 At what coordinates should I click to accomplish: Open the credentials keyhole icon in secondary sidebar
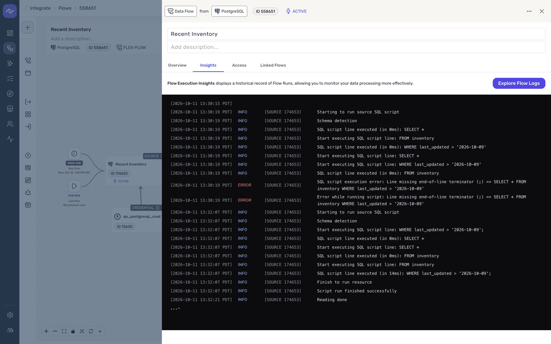pos(28,155)
